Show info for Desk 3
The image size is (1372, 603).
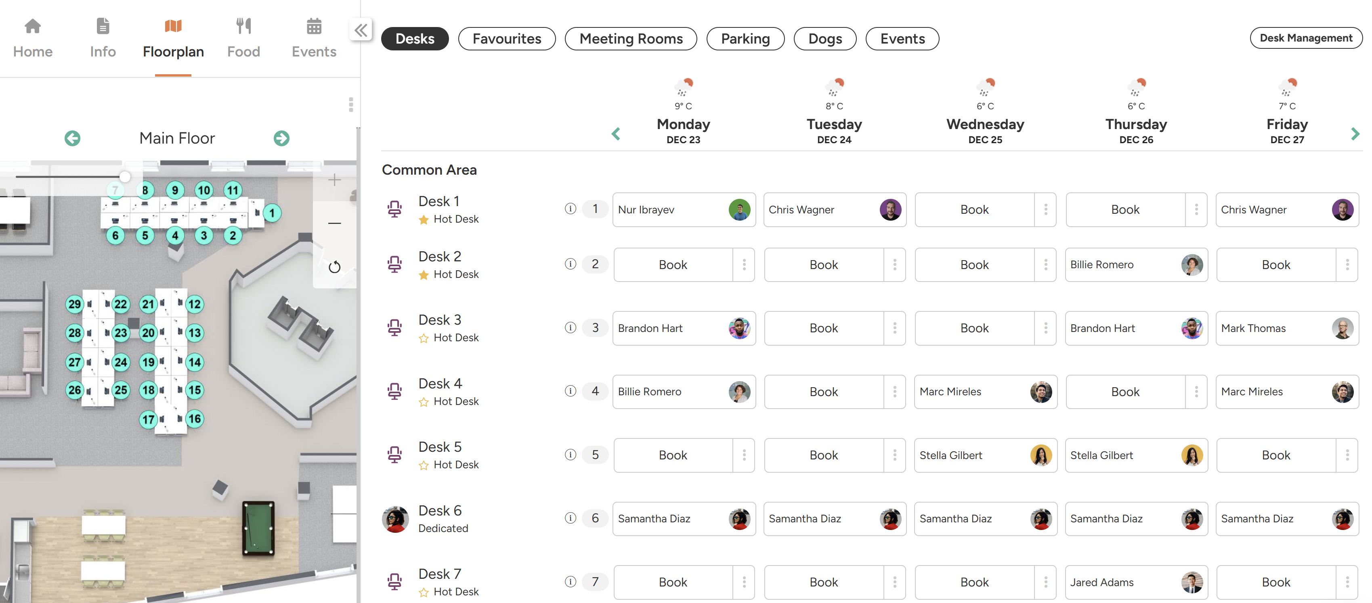pyautogui.click(x=570, y=327)
